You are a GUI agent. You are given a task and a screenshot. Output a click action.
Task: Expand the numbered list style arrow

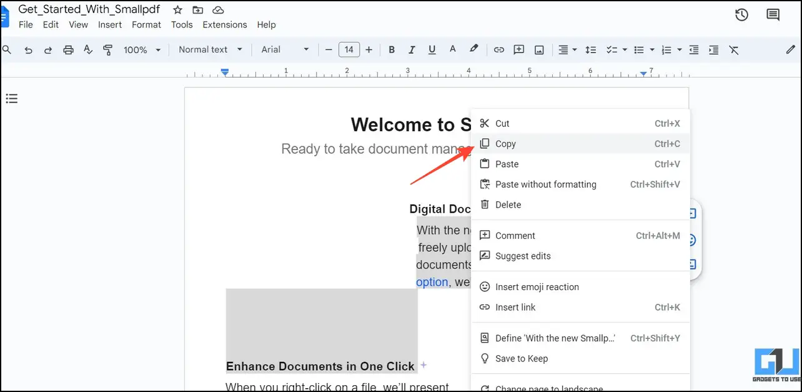[680, 50]
